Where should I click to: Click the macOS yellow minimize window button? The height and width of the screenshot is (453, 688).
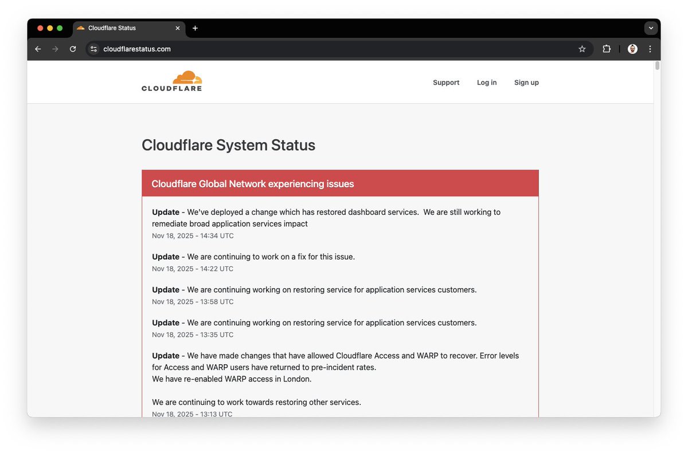[50, 28]
